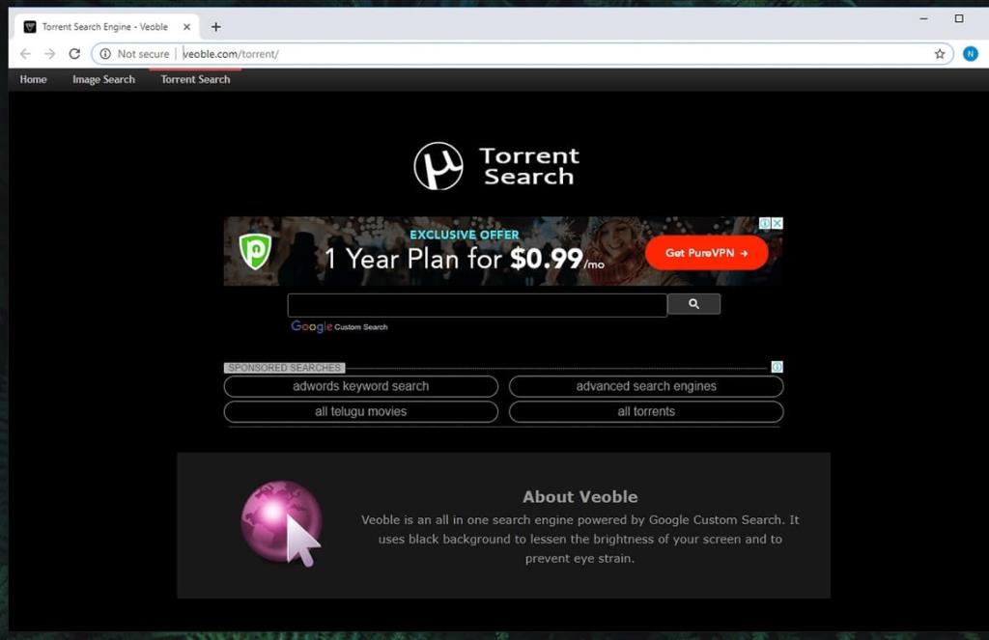Click the Torrent Search logo icon

[x=438, y=166]
